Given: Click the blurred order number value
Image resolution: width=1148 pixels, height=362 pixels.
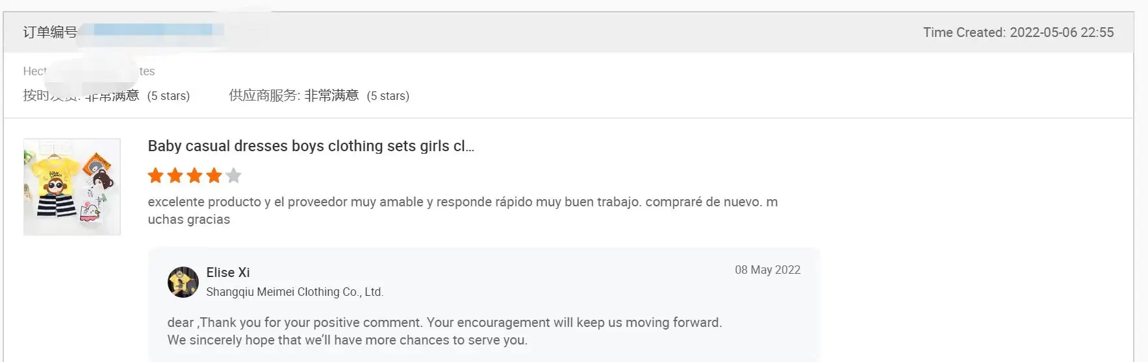Looking at the screenshot, I should 153,30.
